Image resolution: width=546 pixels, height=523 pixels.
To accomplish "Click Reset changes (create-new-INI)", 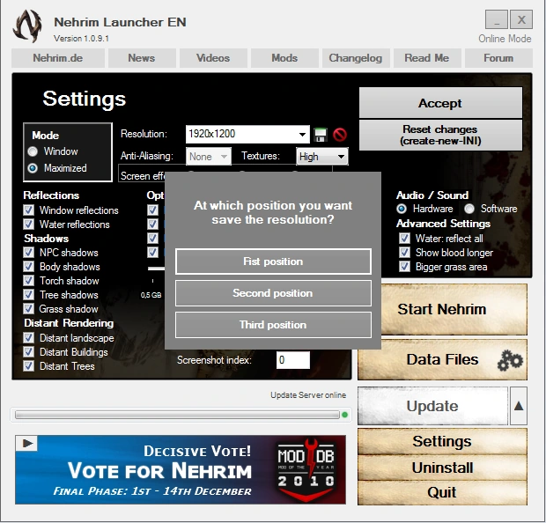I will [x=440, y=135].
